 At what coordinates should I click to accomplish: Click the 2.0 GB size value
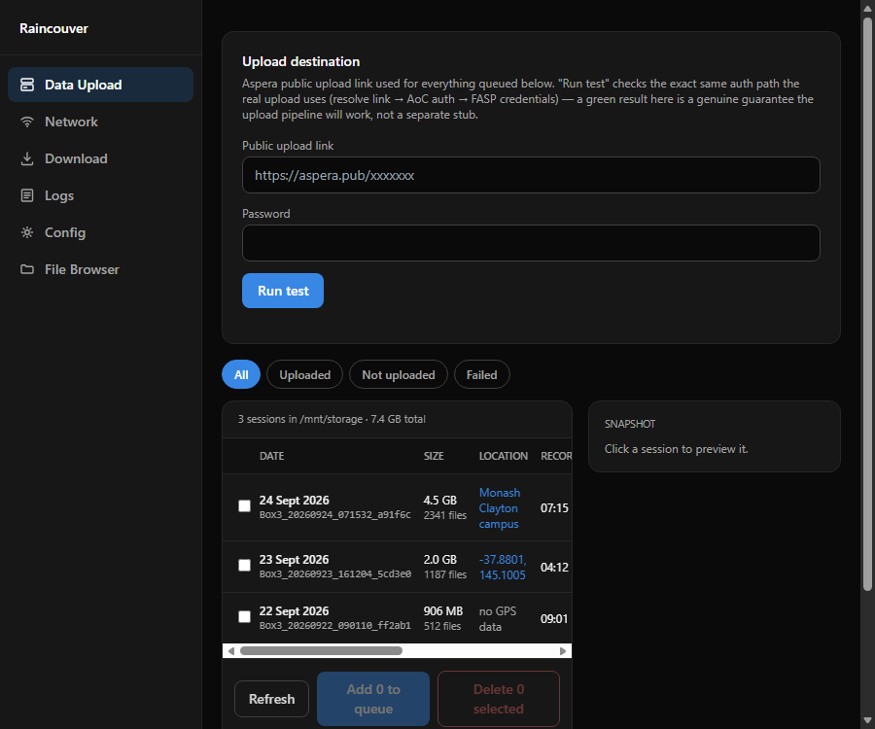440,560
